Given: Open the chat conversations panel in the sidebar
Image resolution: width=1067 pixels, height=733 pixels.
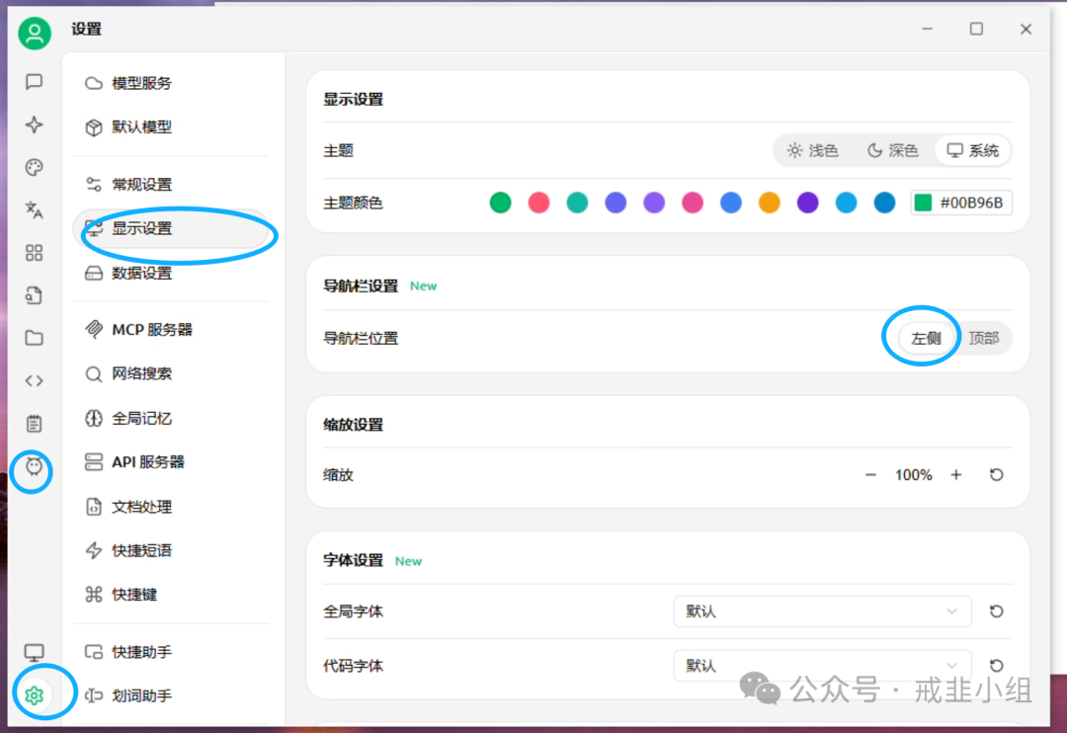Looking at the screenshot, I should coord(34,82).
